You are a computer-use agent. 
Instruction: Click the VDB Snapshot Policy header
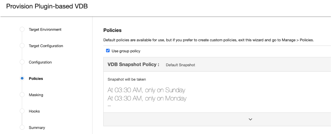pyautogui.click(x=133, y=65)
